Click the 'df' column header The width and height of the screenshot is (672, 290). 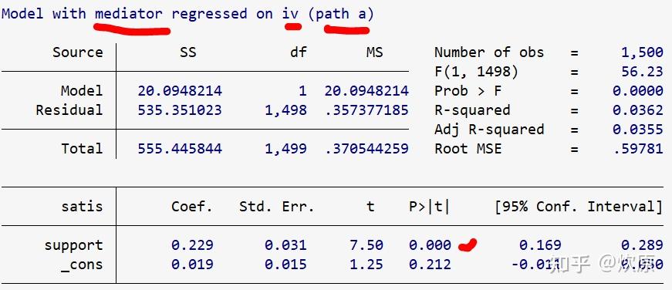[x=298, y=52]
